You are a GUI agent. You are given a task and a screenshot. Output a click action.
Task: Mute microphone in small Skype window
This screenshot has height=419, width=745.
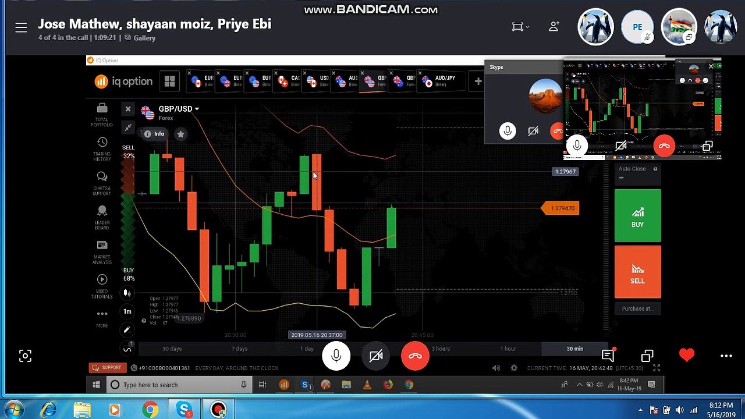508,131
